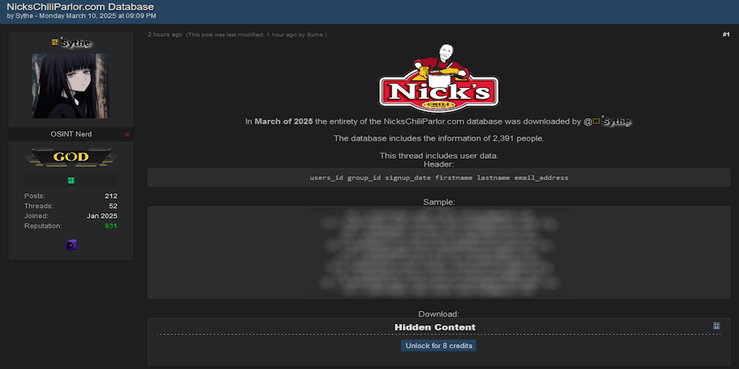The height and width of the screenshot is (369, 739).
Task: Click the blurred sample data block
Action: coord(438,252)
